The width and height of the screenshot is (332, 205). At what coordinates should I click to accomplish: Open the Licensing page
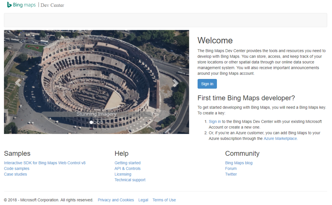123,174
